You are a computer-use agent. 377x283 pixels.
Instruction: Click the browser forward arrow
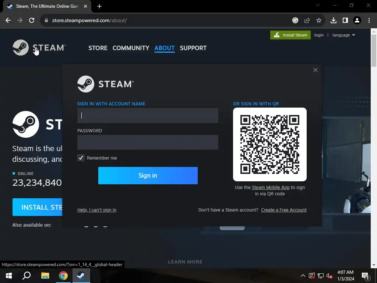tap(20, 21)
